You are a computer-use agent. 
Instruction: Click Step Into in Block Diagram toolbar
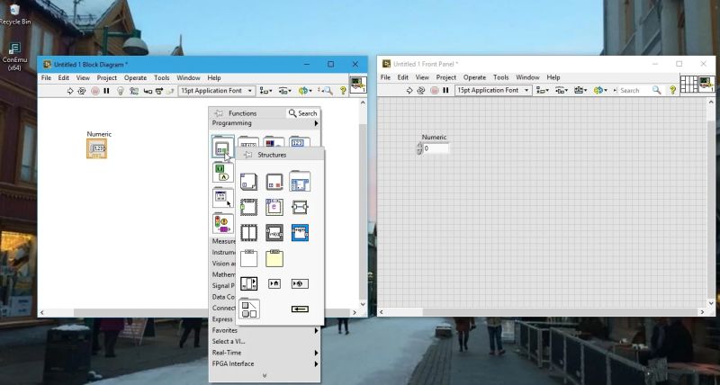point(148,91)
